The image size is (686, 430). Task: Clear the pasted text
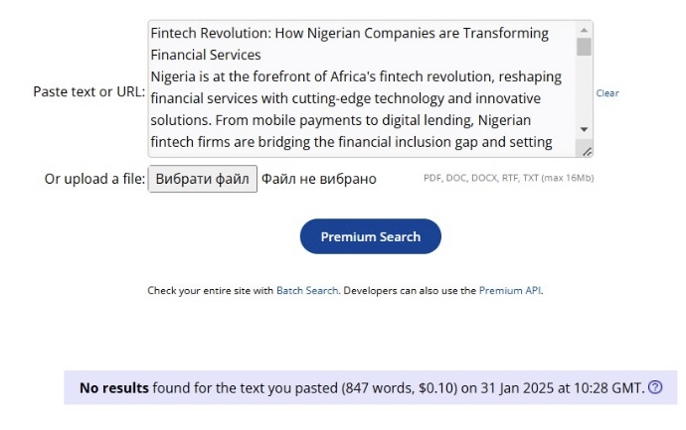[x=607, y=93]
